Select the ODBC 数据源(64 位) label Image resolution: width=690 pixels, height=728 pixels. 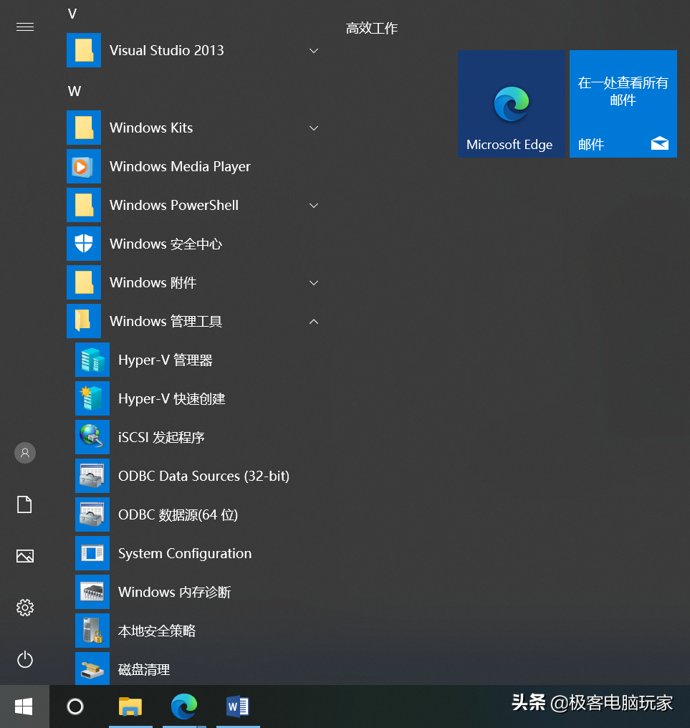(178, 514)
